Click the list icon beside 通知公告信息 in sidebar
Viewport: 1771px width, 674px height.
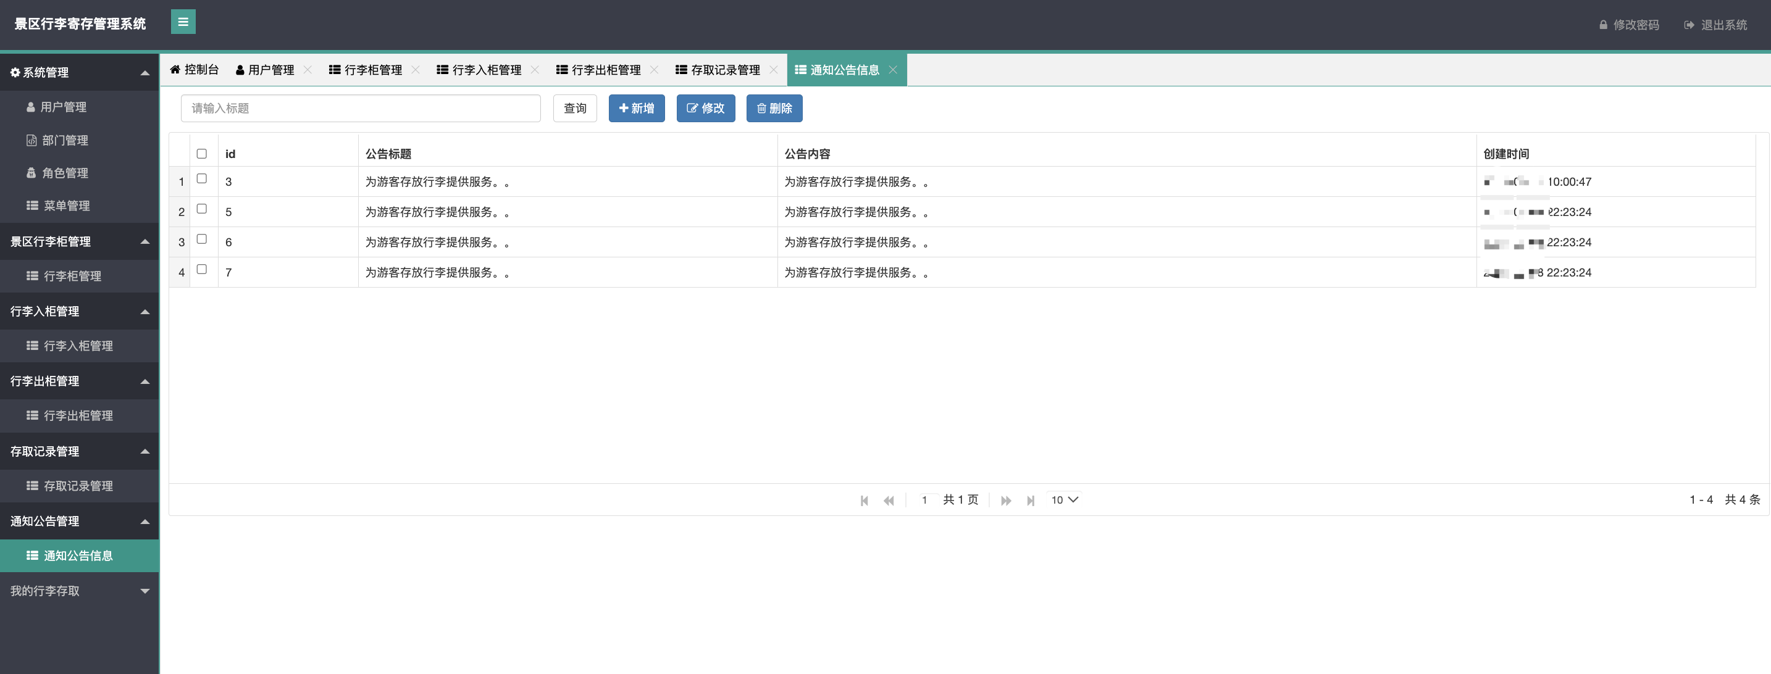(32, 556)
